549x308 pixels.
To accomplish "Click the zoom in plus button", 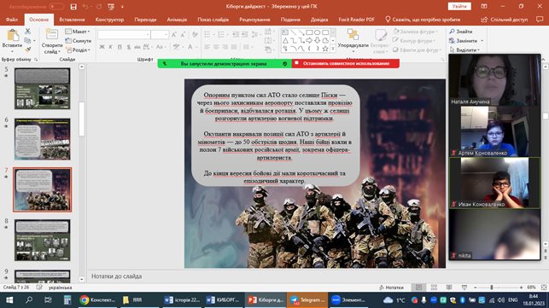I will [x=521, y=288].
